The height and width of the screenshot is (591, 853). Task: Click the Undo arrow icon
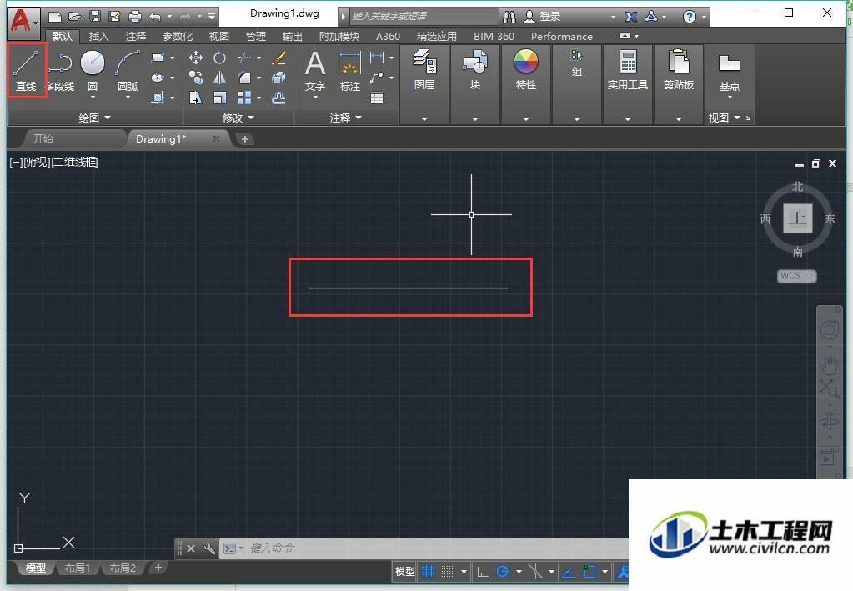(155, 17)
